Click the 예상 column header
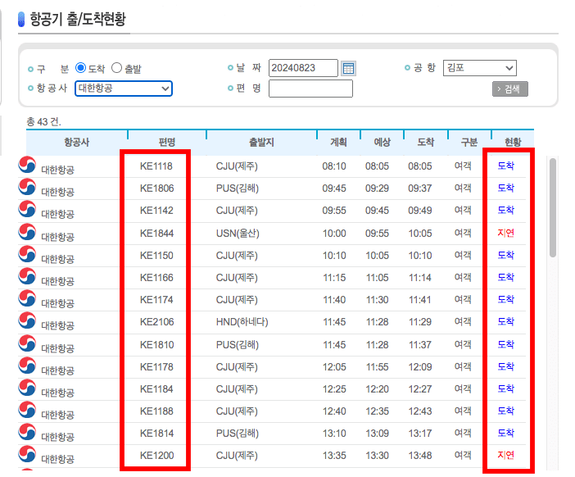Viewport: 575px width, 477px height. (383, 143)
